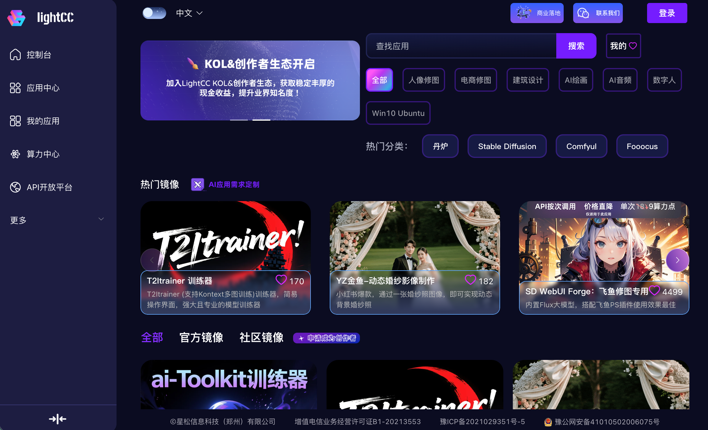This screenshot has width=708, height=430.
Task: Toggle the dark/light theme switch
Action: coord(154,13)
